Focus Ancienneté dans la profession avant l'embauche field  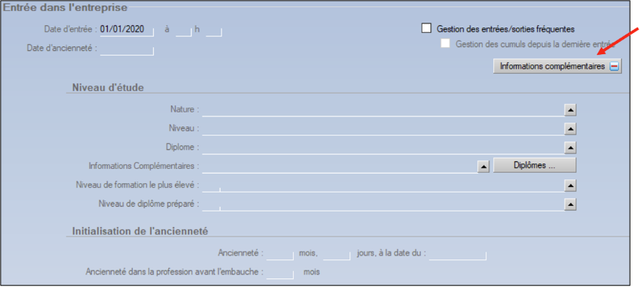point(280,273)
